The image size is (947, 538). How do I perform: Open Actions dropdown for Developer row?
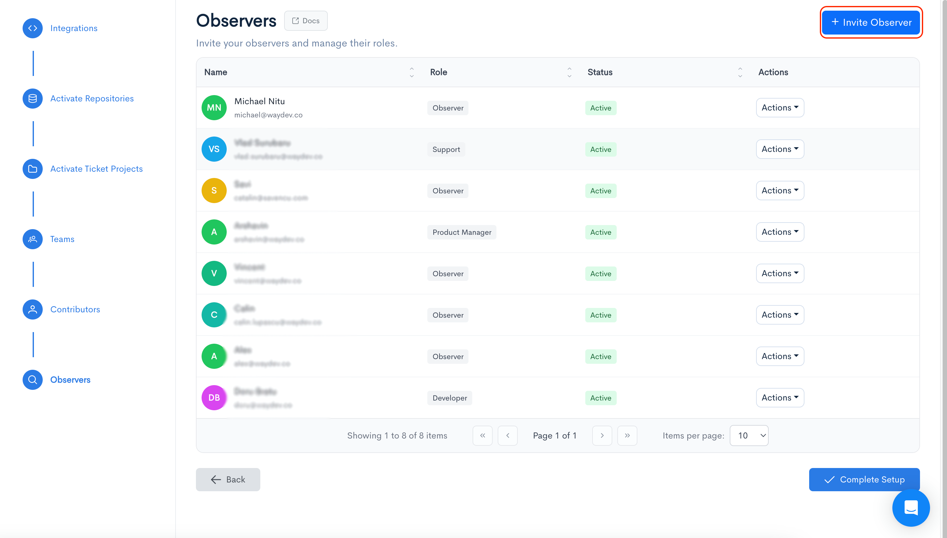pos(780,398)
